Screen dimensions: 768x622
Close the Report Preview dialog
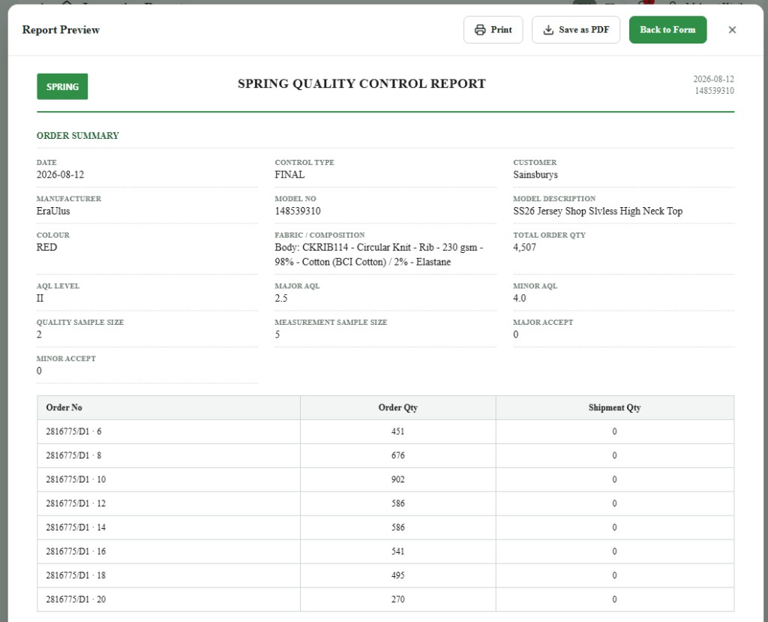pyautogui.click(x=732, y=30)
